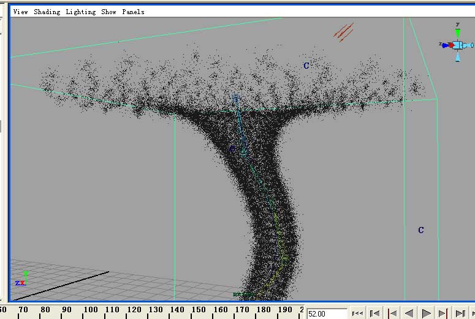475x319 pixels.
Task: Click frame 70 on the time slider
Action: click(x=23, y=310)
